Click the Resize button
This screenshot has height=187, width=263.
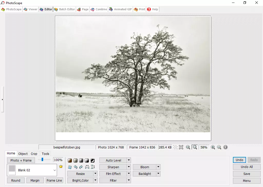tap(80, 174)
